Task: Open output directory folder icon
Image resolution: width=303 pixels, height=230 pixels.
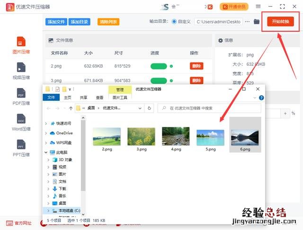Action: click(x=257, y=22)
